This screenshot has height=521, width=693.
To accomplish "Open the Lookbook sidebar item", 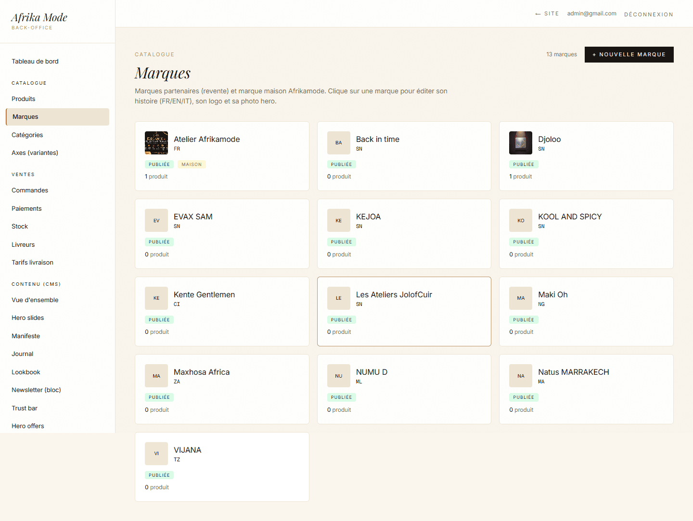I will tap(57, 372).
